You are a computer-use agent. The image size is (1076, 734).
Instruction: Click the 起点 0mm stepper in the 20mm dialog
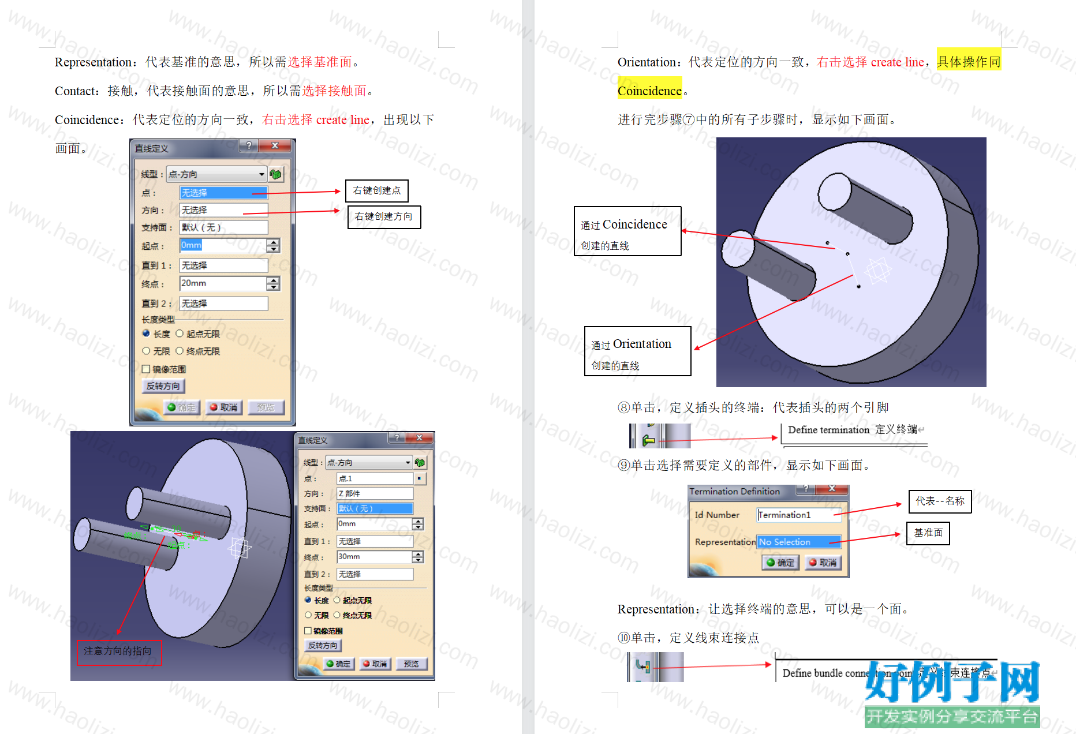coord(273,245)
